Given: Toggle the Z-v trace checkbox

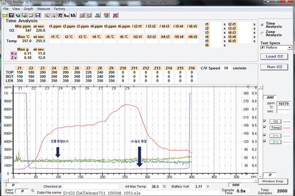Looking at the screenshot, I should tap(265, 141).
